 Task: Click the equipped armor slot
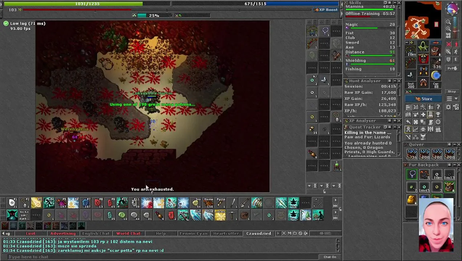(x=423, y=58)
